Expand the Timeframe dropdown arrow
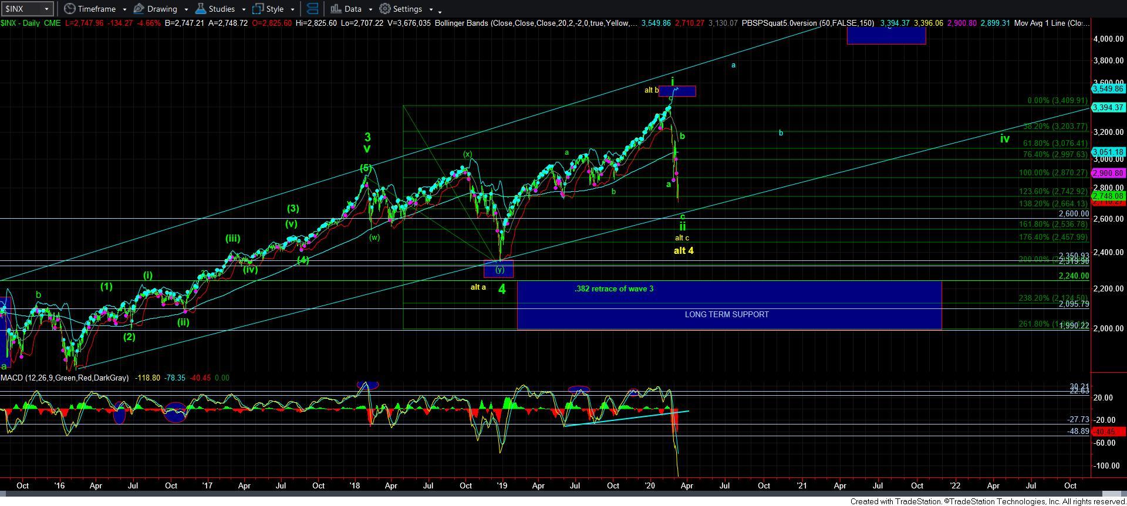The width and height of the screenshot is (1127, 506). point(124,9)
